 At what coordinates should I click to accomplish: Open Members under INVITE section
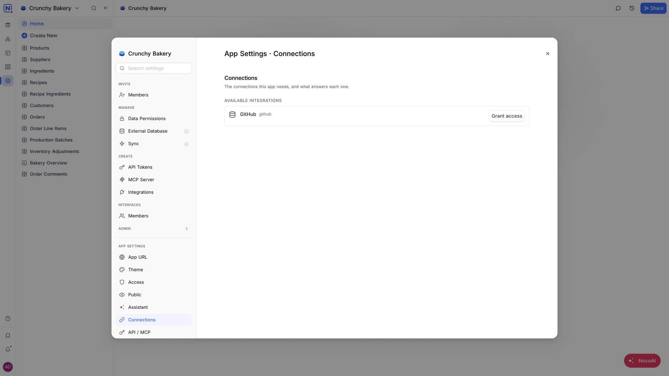tap(154, 95)
